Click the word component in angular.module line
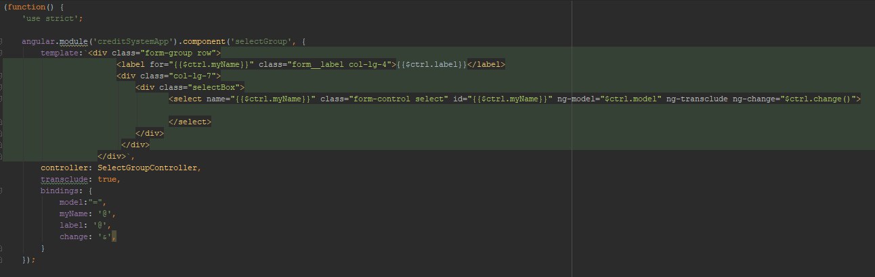The image size is (875, 277). point(205,41)
